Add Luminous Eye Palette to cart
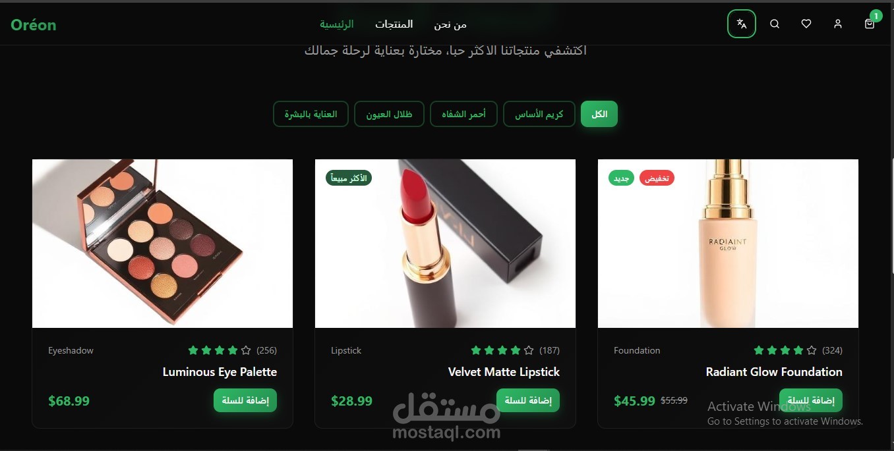This screenshot has width=894, height=451. [x=245, y=400]
